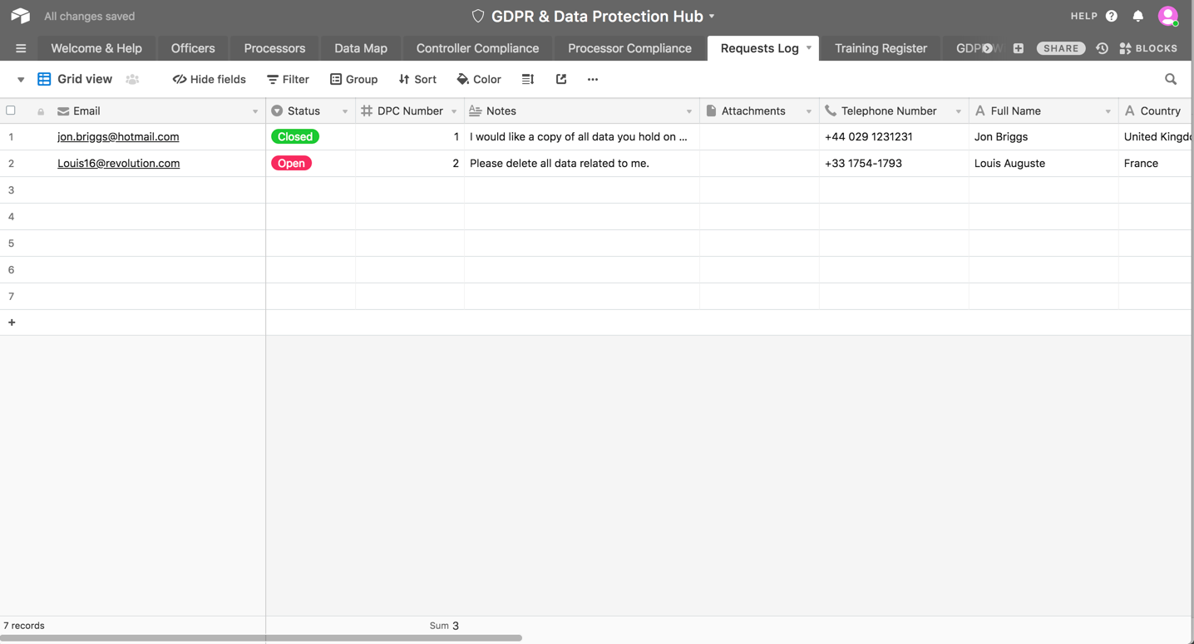Viewport: 1194px width, 644px height.
Task: Open search in the grid view
Action: point(1171,79)
